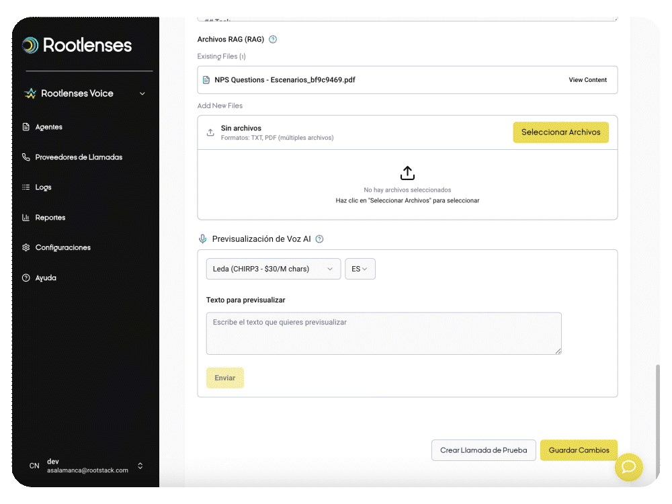Open the Logs section

[43, 187]
